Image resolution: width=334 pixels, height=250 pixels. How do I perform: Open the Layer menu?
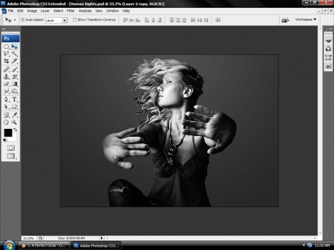pos(45,11)
